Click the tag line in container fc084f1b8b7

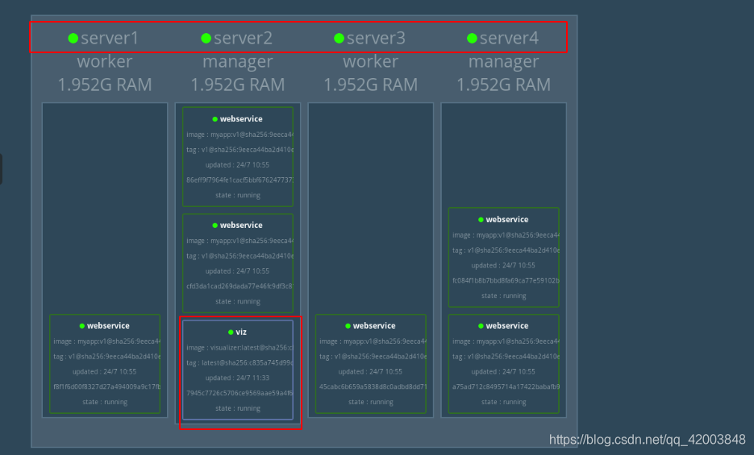point(506,250)
